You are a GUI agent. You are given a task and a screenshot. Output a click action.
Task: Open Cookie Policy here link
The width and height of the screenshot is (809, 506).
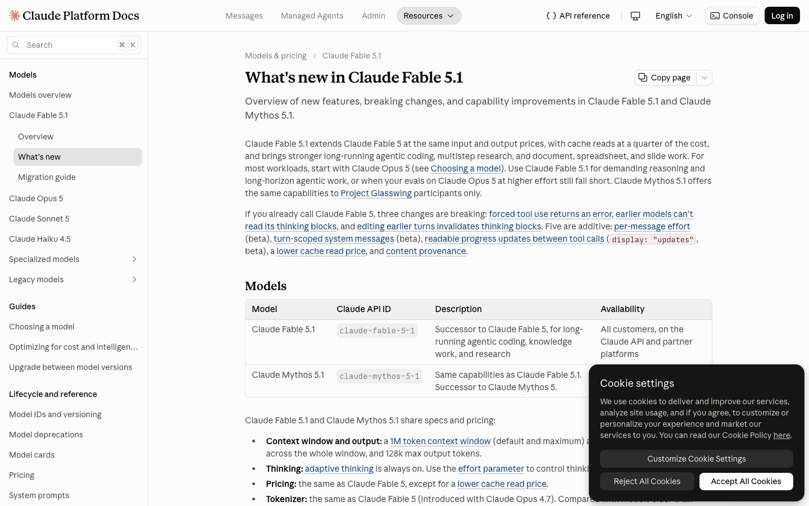pos(781,435)
